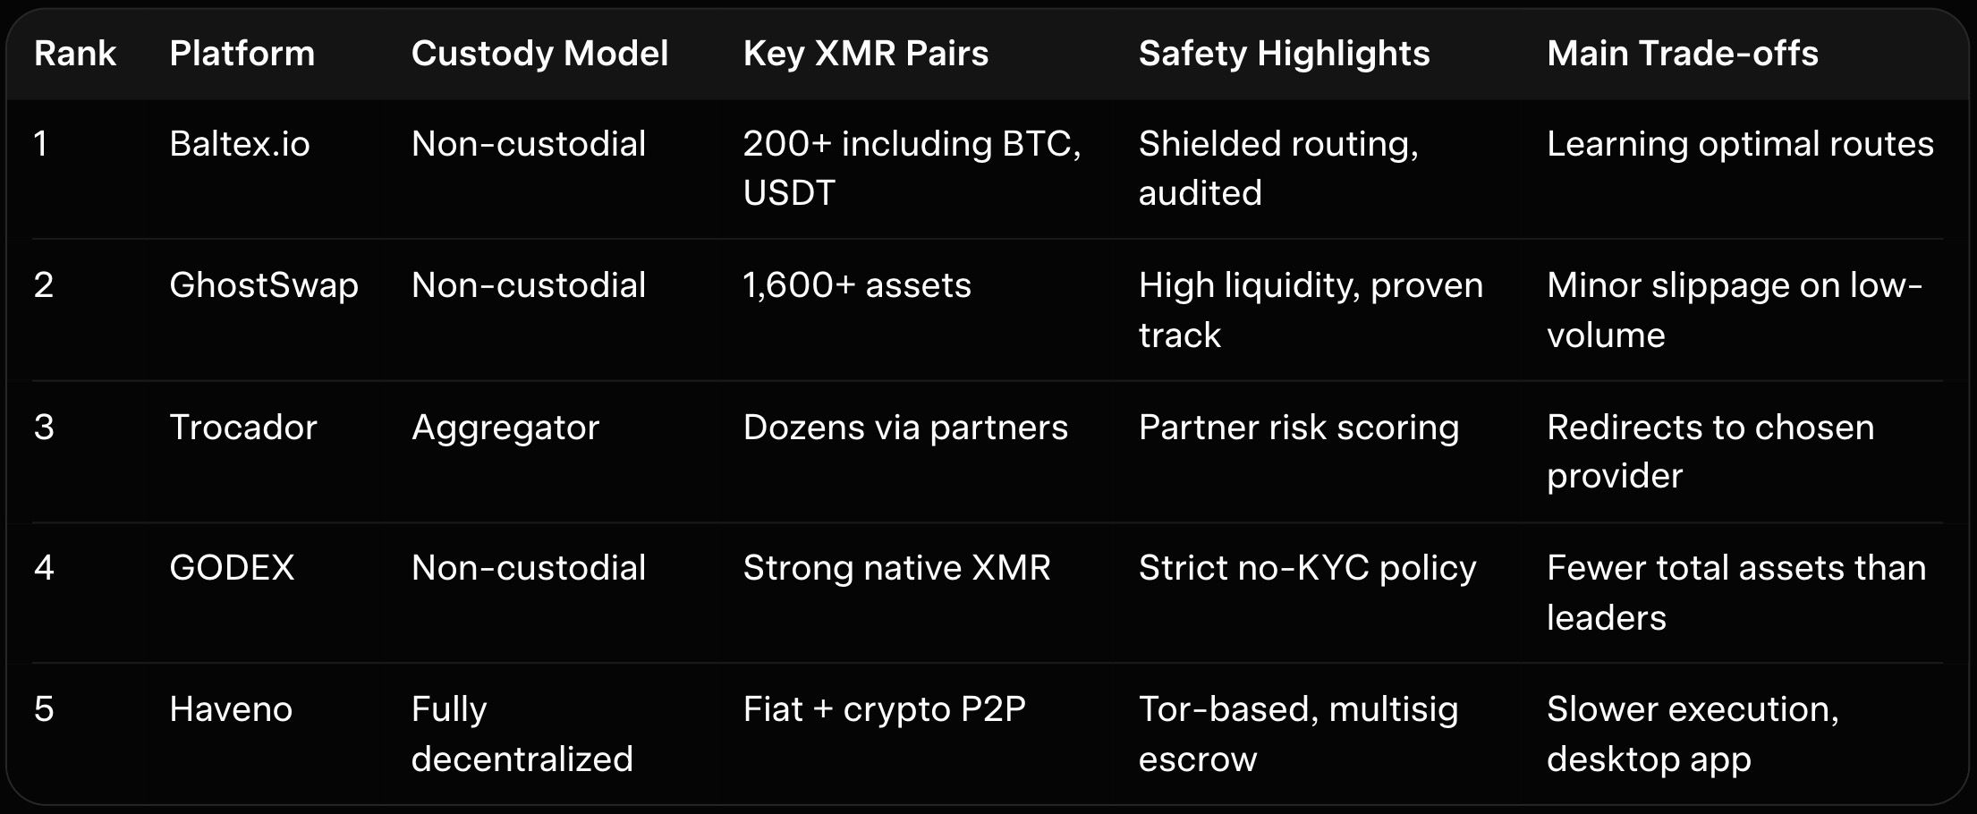
Task: Click the Learning optimal routes cell
Action: click(1740, 144)
